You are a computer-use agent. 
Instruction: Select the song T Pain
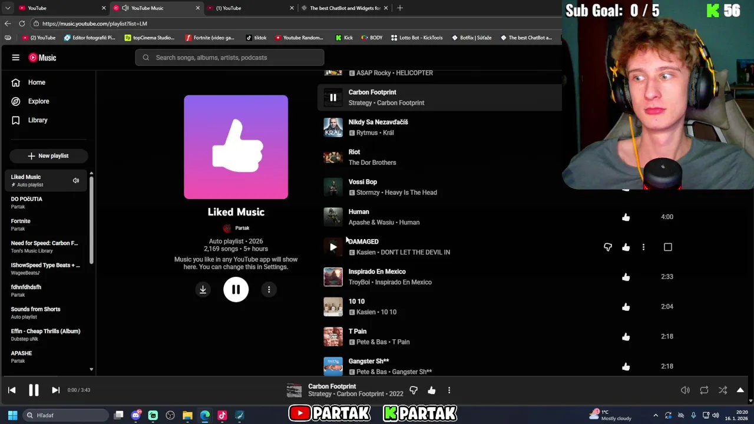point(357,332)
